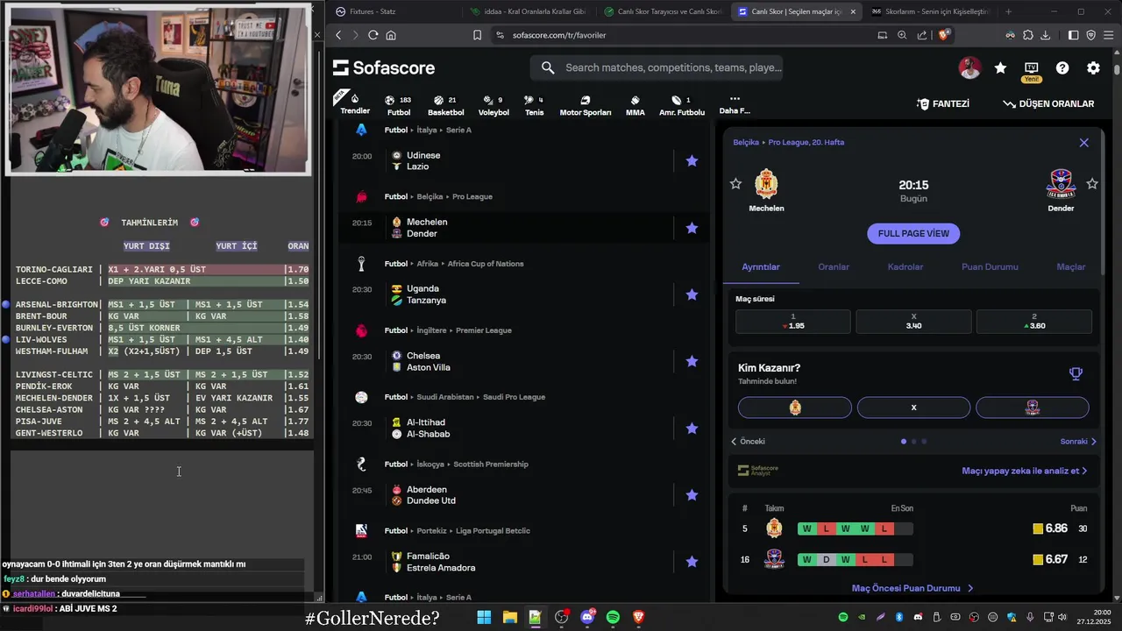Reload the page in browser

click(x=373, y=35)
